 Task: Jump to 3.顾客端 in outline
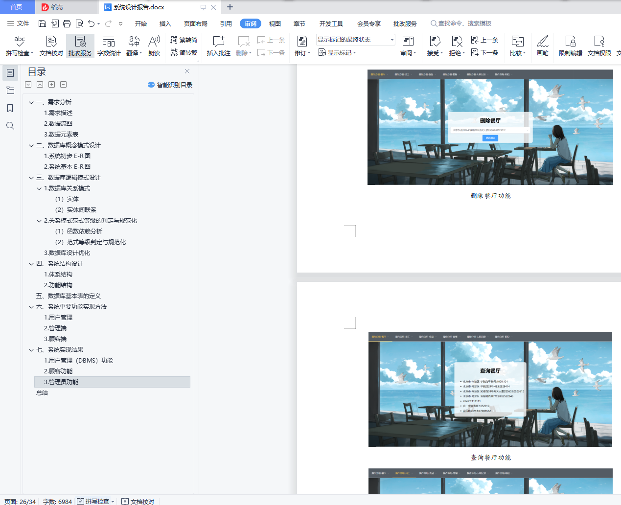(55, 339)
